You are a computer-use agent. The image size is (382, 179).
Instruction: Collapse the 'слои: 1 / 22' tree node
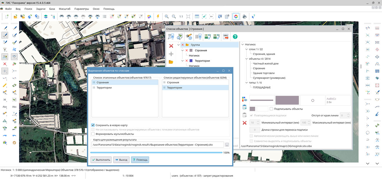pyautogui.click(x=247, y=49)
